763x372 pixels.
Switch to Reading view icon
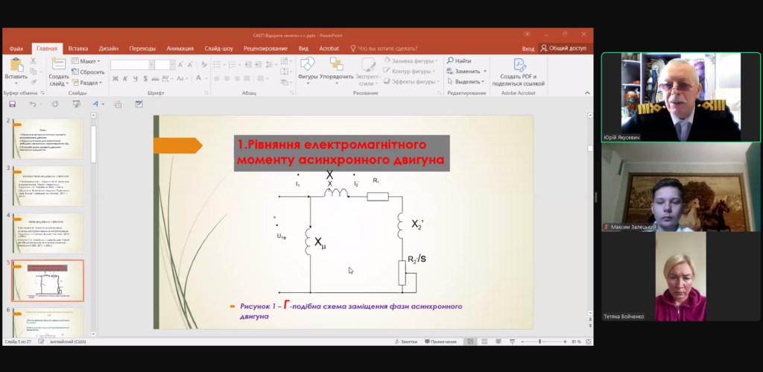[498, 342]
